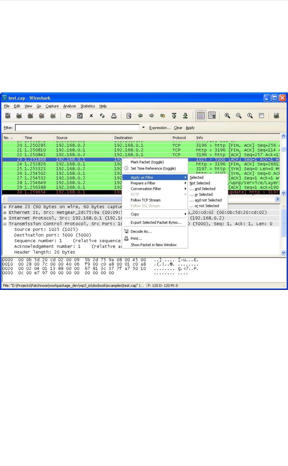Go forward with the right arrow icon
The height and width of the screenshot is (466, 288).
(151, 116)
